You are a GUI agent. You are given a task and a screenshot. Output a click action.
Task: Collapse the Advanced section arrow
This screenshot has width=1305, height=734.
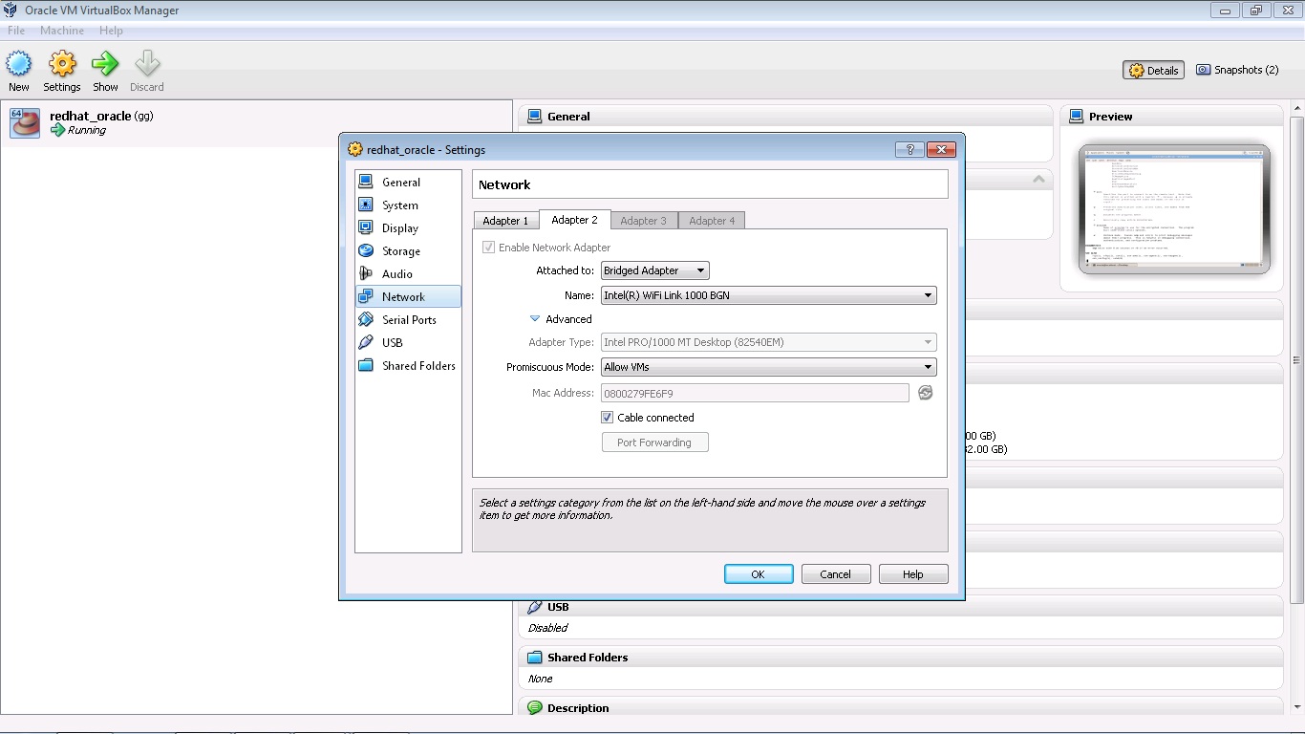coord(535,319)
